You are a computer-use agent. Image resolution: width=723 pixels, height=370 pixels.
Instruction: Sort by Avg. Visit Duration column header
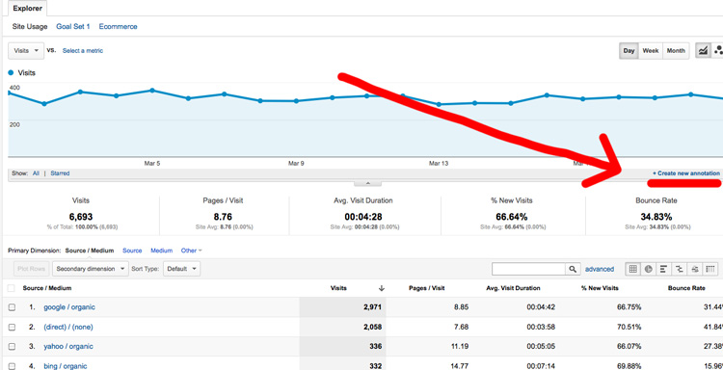pos(513,288)
